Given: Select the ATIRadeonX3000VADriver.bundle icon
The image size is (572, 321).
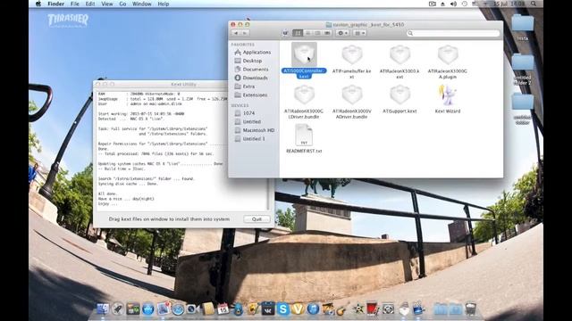Looking at the screenshot, I should click(x=351, y=95).
